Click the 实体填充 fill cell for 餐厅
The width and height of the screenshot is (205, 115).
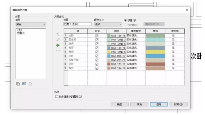[136, 68]
